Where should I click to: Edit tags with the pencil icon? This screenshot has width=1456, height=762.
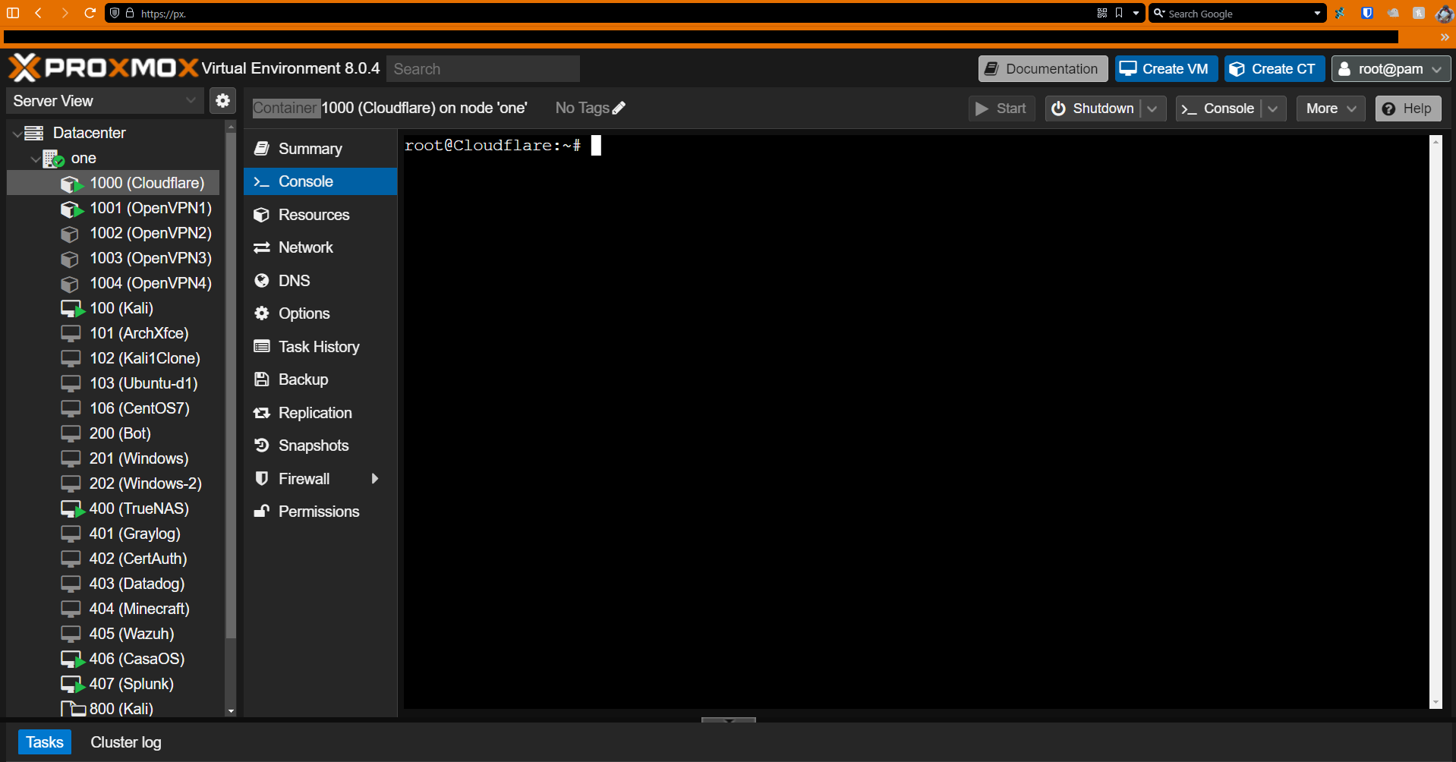(x=619, y=108)
